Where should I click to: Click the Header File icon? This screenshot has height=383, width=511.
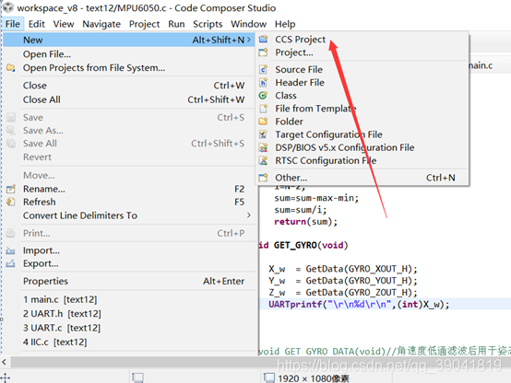263,82
